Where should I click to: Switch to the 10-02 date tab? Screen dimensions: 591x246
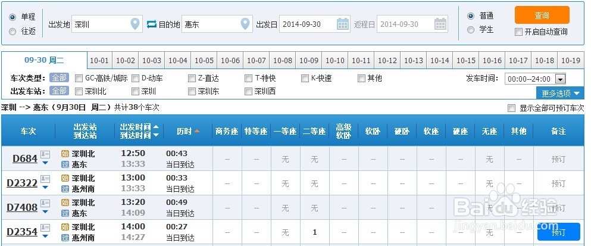point(126,60)
